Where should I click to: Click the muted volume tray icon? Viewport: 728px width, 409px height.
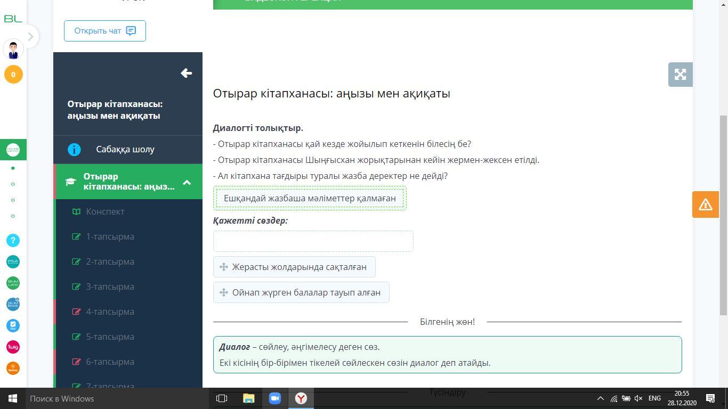(638, 398)
